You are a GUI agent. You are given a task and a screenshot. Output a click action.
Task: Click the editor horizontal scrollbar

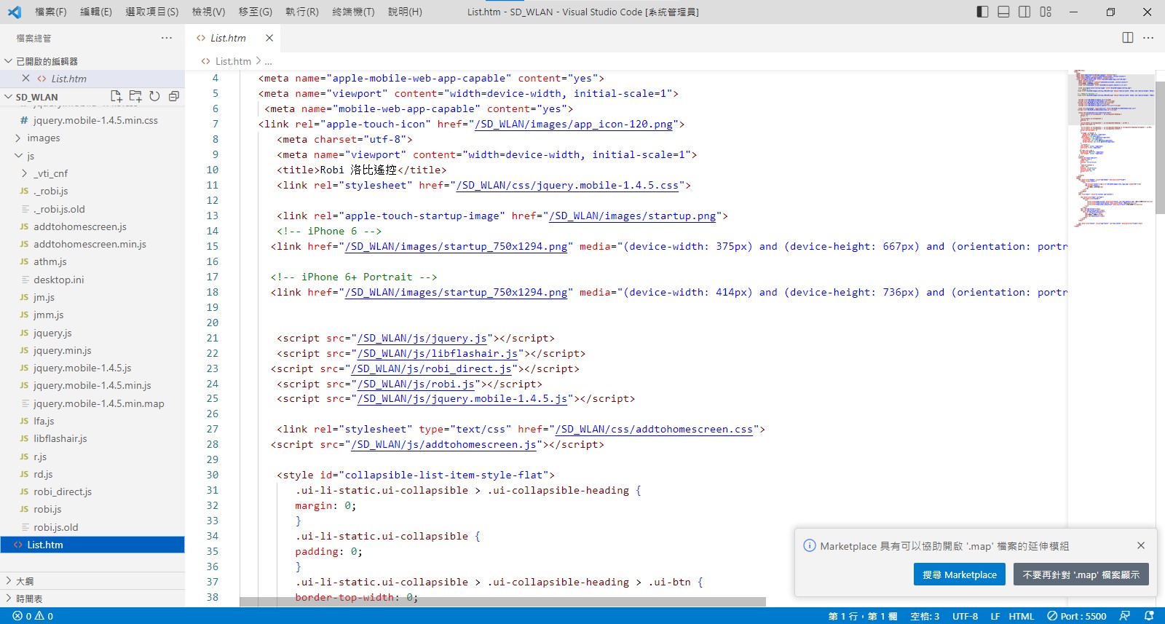coord(502,602)
